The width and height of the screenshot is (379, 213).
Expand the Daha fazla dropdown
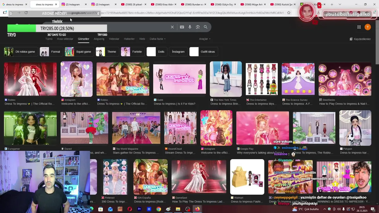tap(158, 39)
